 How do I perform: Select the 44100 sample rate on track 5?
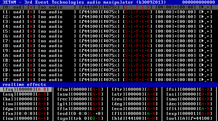pyautogui.click(x=91, y=31)
